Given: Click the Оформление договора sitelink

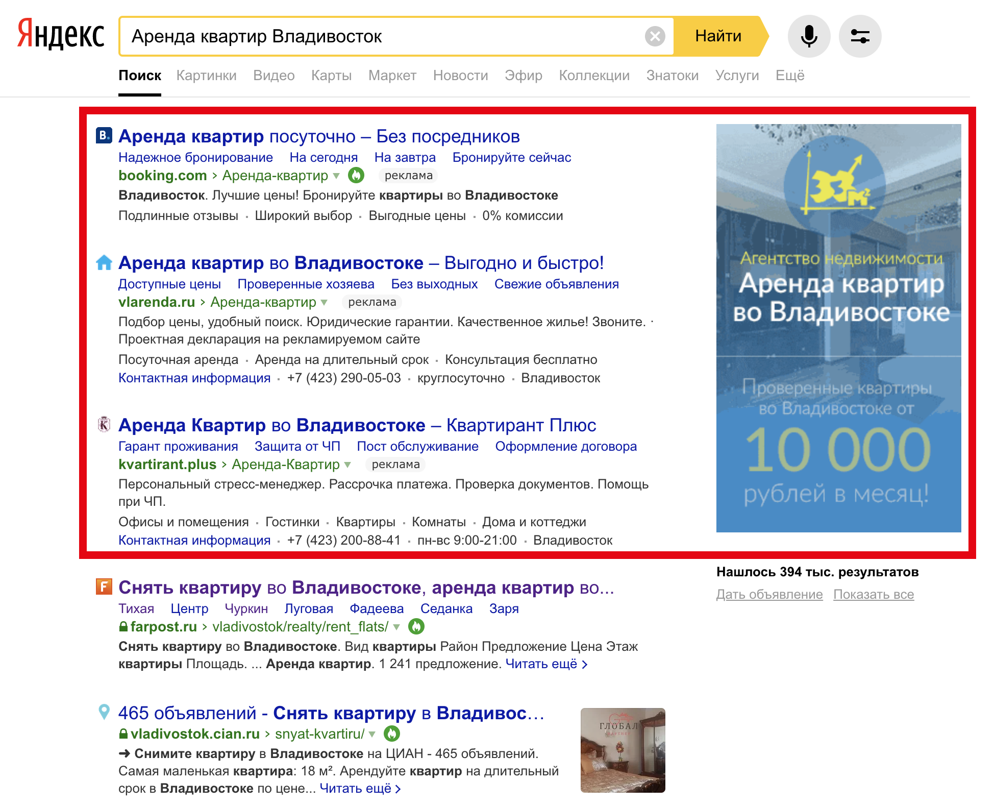Looking at the screenshot, I should [x=566, y=446].
